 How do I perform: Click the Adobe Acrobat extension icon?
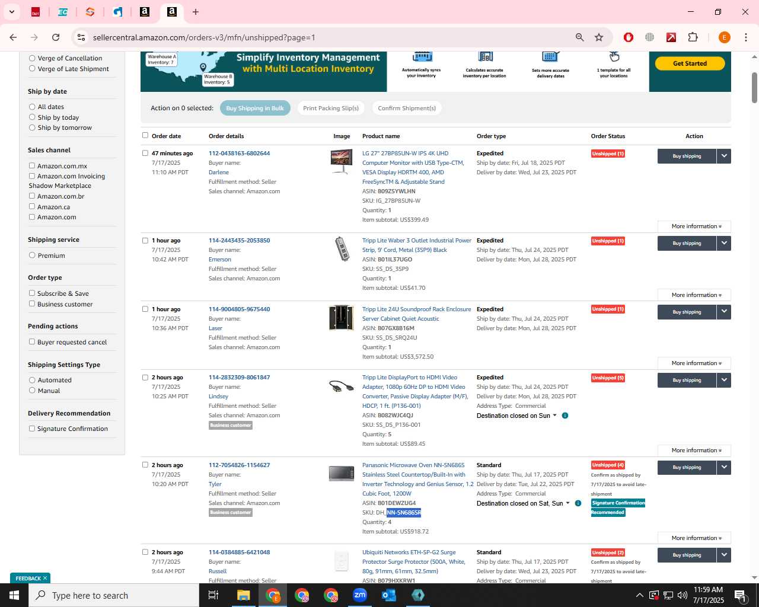pos(671,37)
